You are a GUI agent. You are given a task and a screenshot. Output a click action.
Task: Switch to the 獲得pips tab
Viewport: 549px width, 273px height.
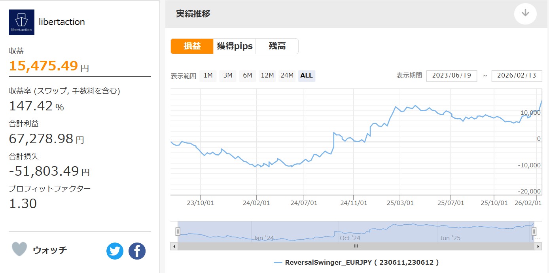(235, 46)
